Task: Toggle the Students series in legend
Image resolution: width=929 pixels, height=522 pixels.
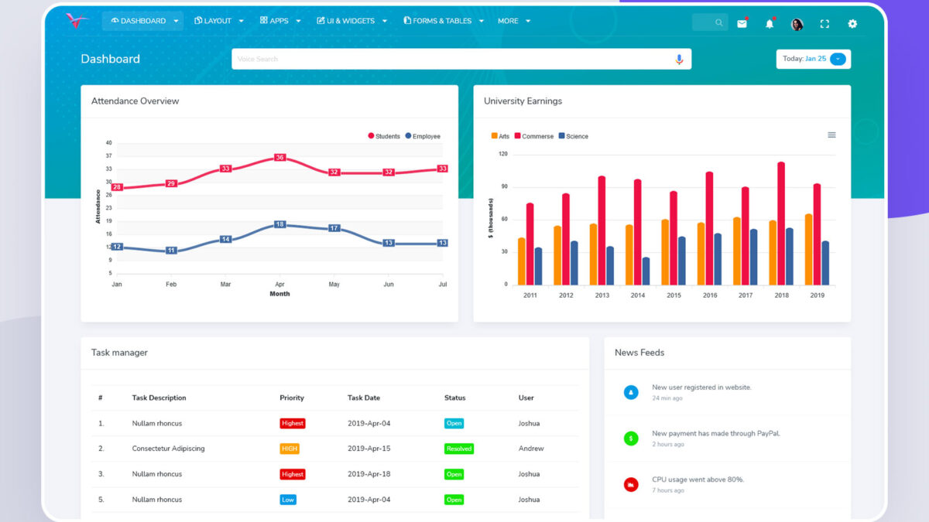Action: 383,136
